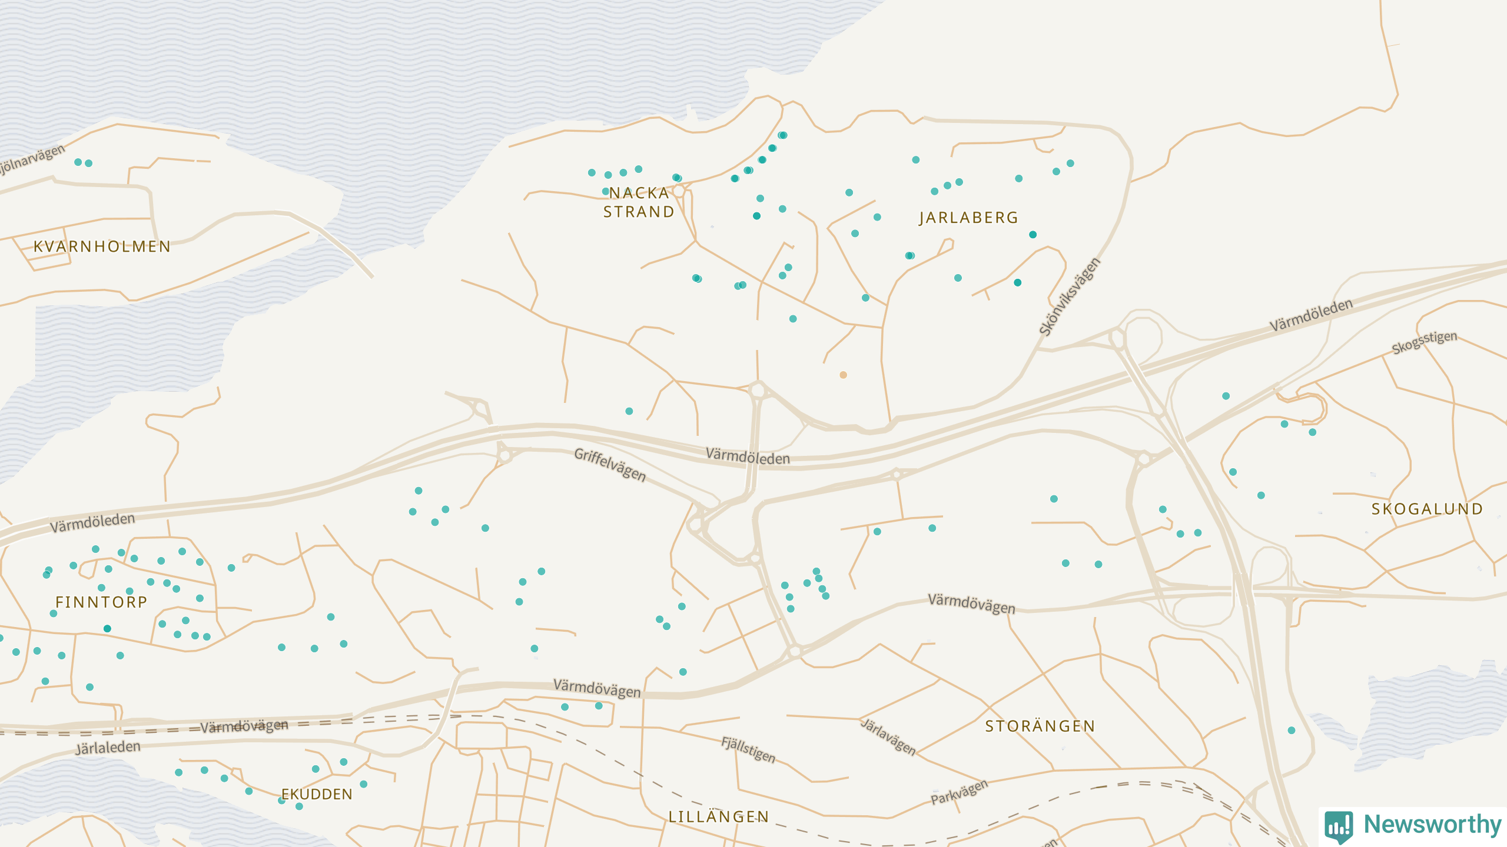Click the STORÄNGEN district label
This screenshot has width=1507, height=847.
(x=1040, y=726)
